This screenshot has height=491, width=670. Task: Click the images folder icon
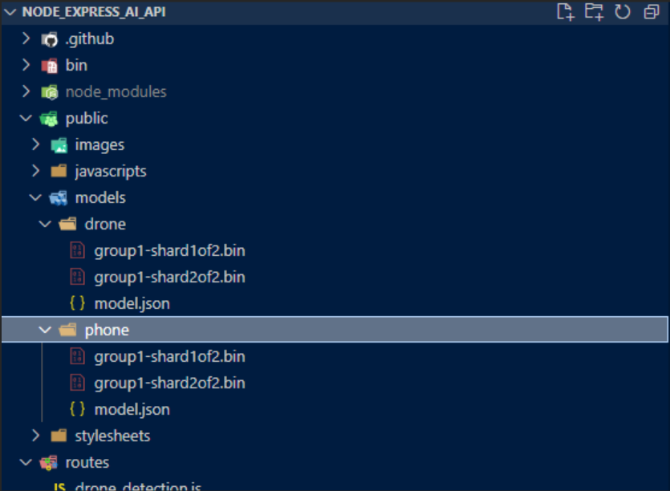(x=59, y=145)
